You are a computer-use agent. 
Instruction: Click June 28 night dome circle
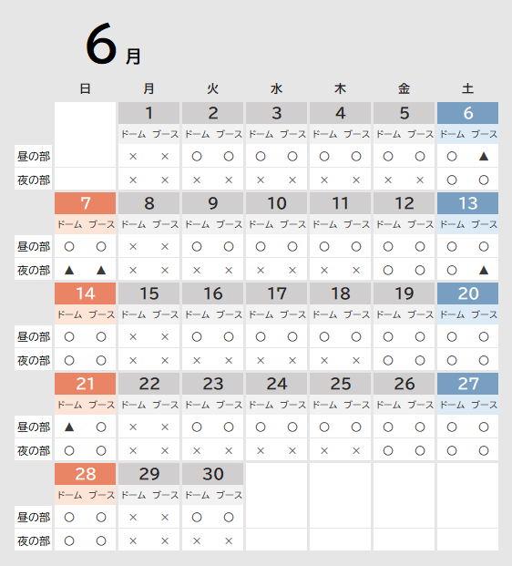point(69,540)
